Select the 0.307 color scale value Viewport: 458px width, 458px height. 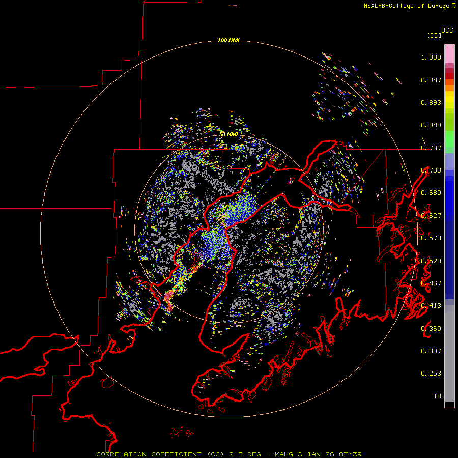click(431, 351)
